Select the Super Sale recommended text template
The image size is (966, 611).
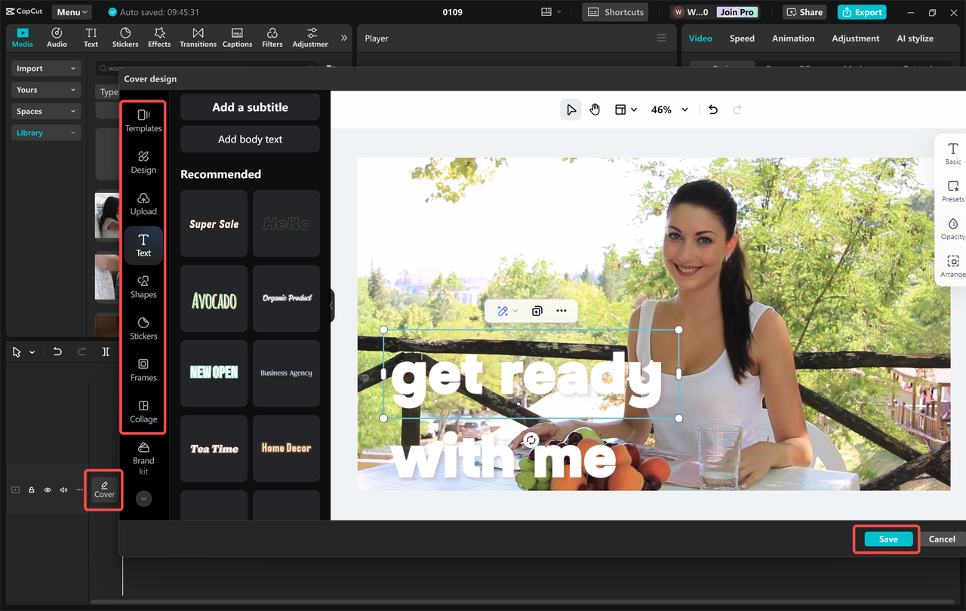214,223
